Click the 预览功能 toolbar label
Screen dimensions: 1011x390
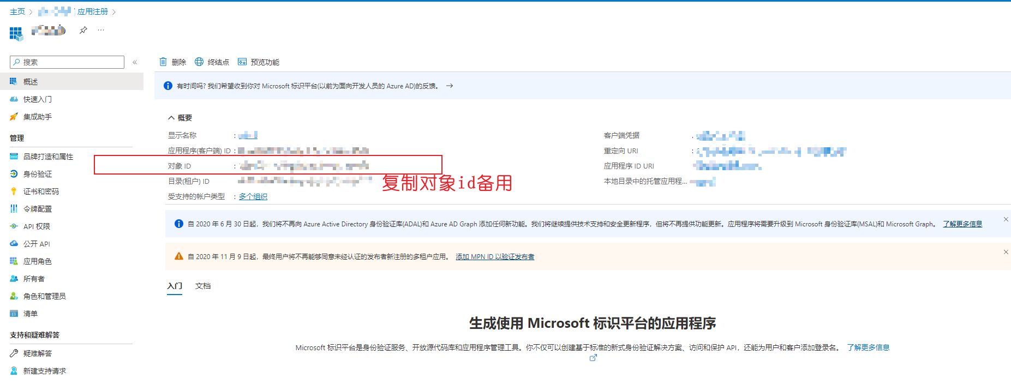265,62
